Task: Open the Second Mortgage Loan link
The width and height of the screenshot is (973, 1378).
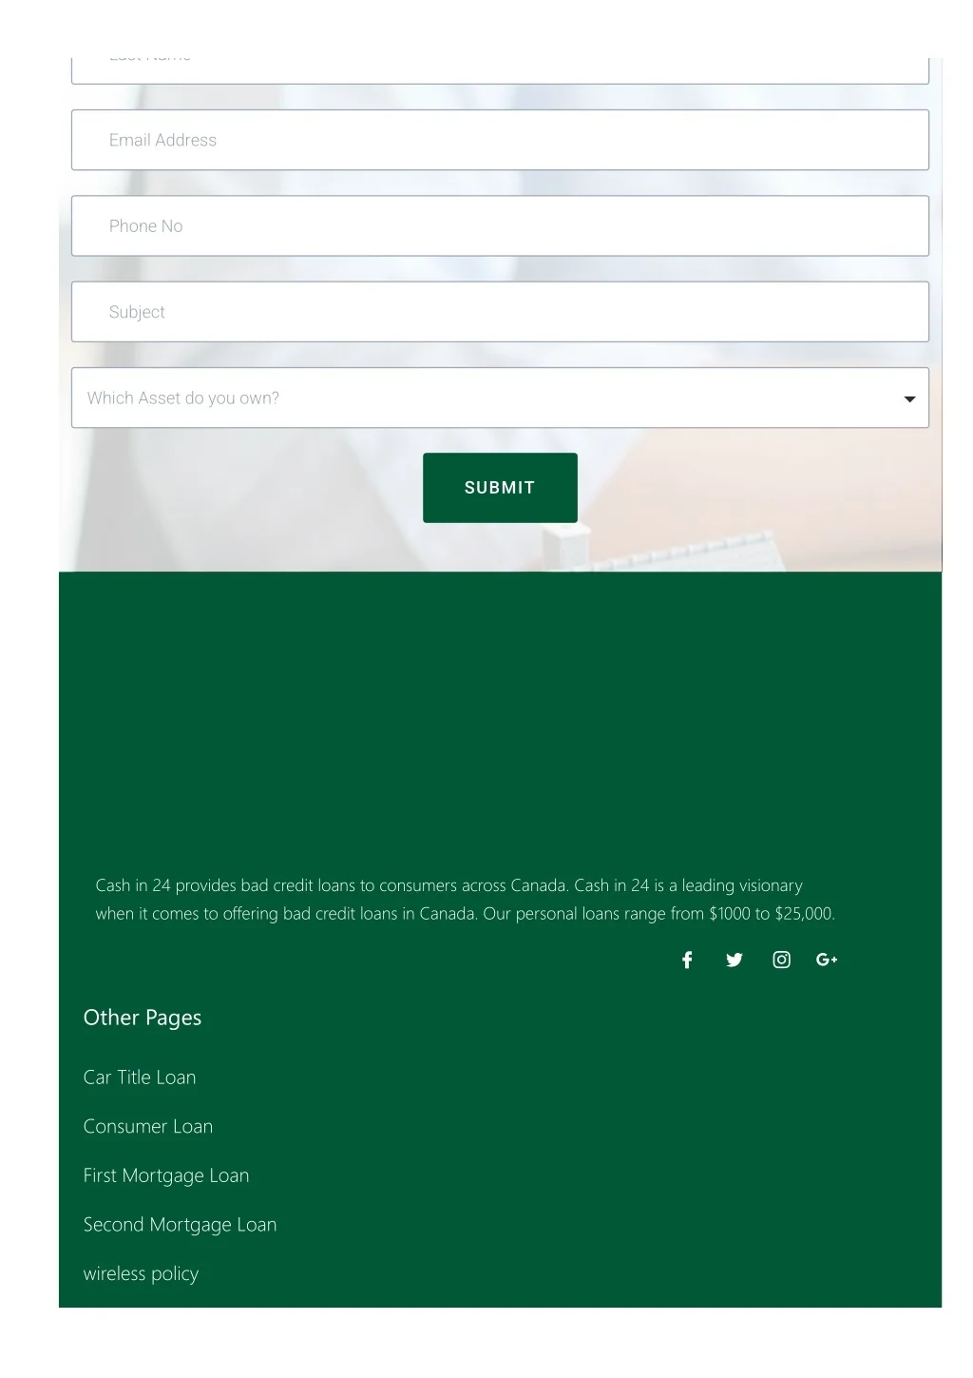Action: click(180, 1225)
